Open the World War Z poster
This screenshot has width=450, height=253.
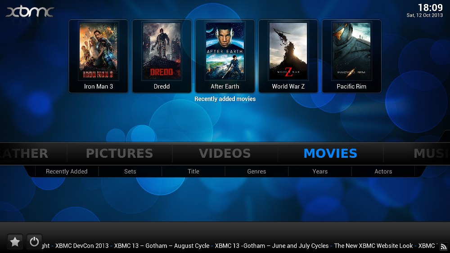(x=288, y=51)
